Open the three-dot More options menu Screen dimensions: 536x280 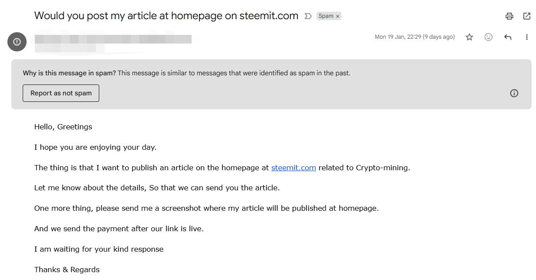point(527,37)
